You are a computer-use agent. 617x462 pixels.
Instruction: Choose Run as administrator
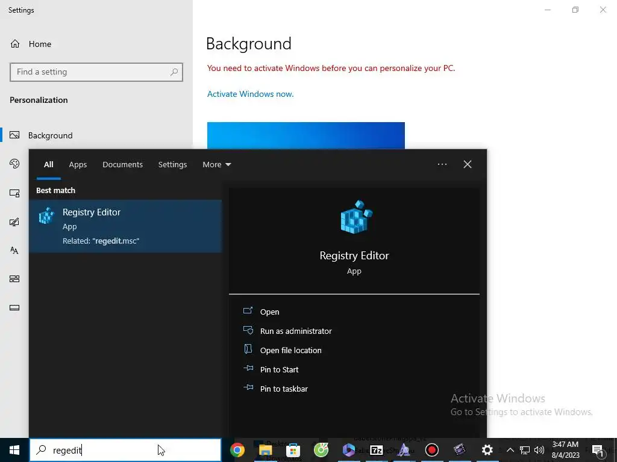[x=296, y=331]
